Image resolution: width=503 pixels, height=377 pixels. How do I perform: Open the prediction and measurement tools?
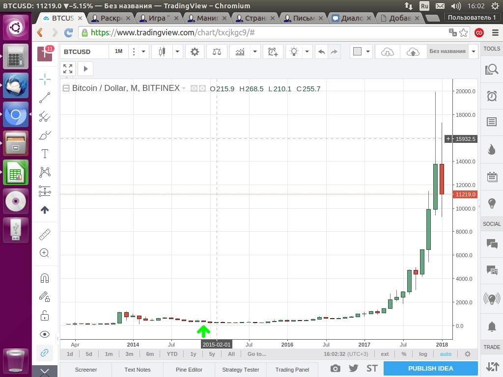(45, 191)
